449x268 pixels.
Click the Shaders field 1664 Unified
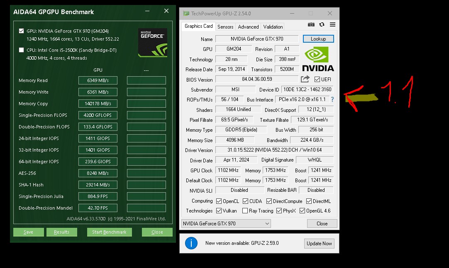pos(238,109)
